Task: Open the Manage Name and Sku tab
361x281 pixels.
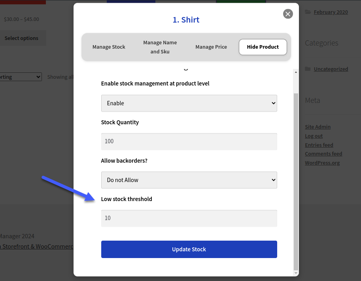Action: (160, 47)
